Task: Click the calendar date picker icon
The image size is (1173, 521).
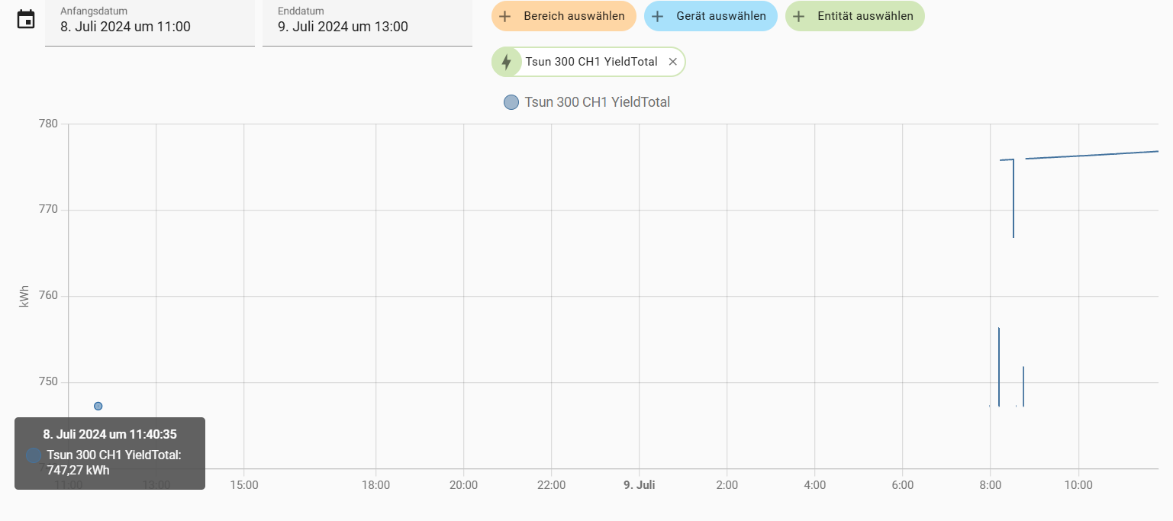Action: tap(26, 19)
